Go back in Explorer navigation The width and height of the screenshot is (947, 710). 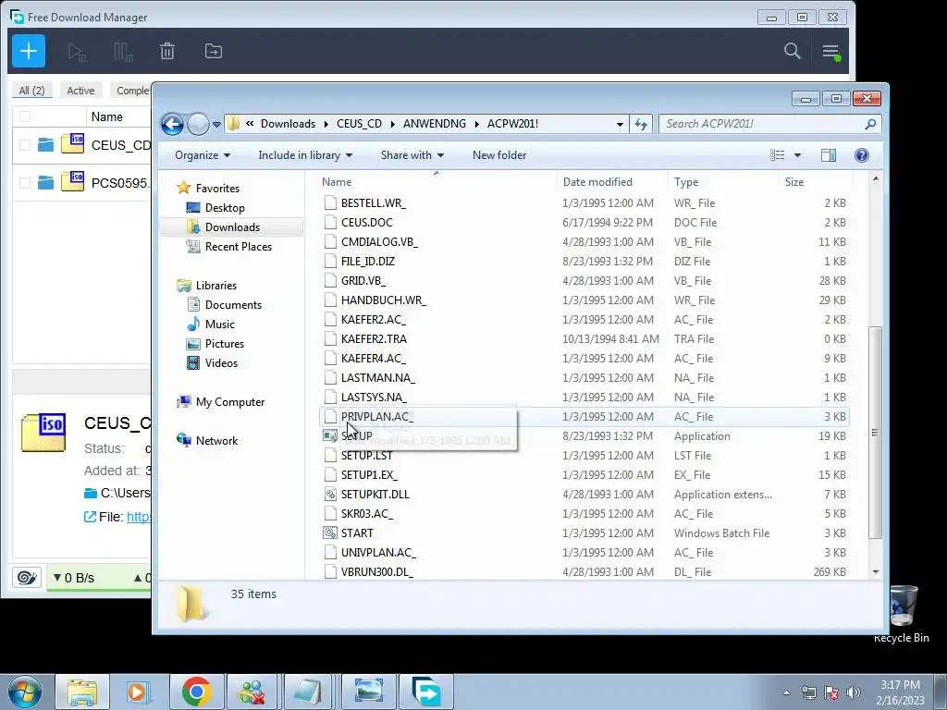[x=173, y=125]
